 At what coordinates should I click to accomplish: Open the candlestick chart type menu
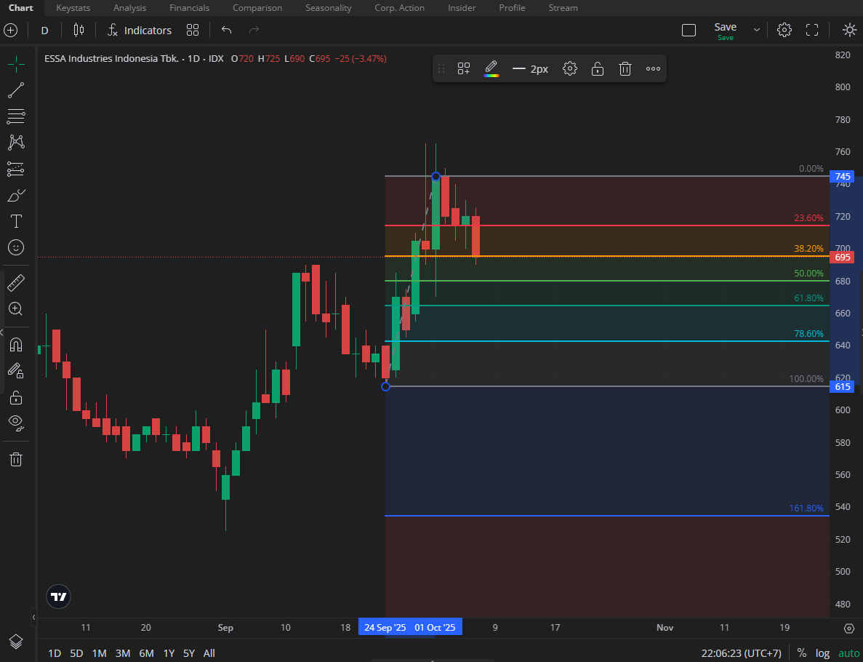click(79, 31)
